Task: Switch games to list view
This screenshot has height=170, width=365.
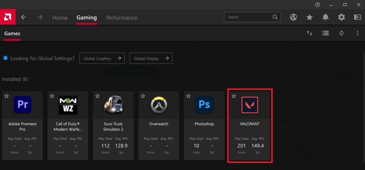Action: 325,33
